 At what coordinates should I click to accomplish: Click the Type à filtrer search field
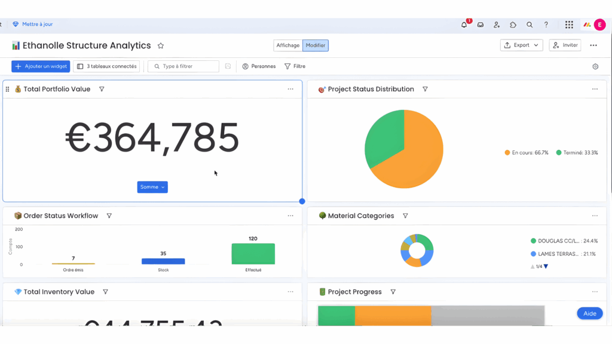[183, 66]
